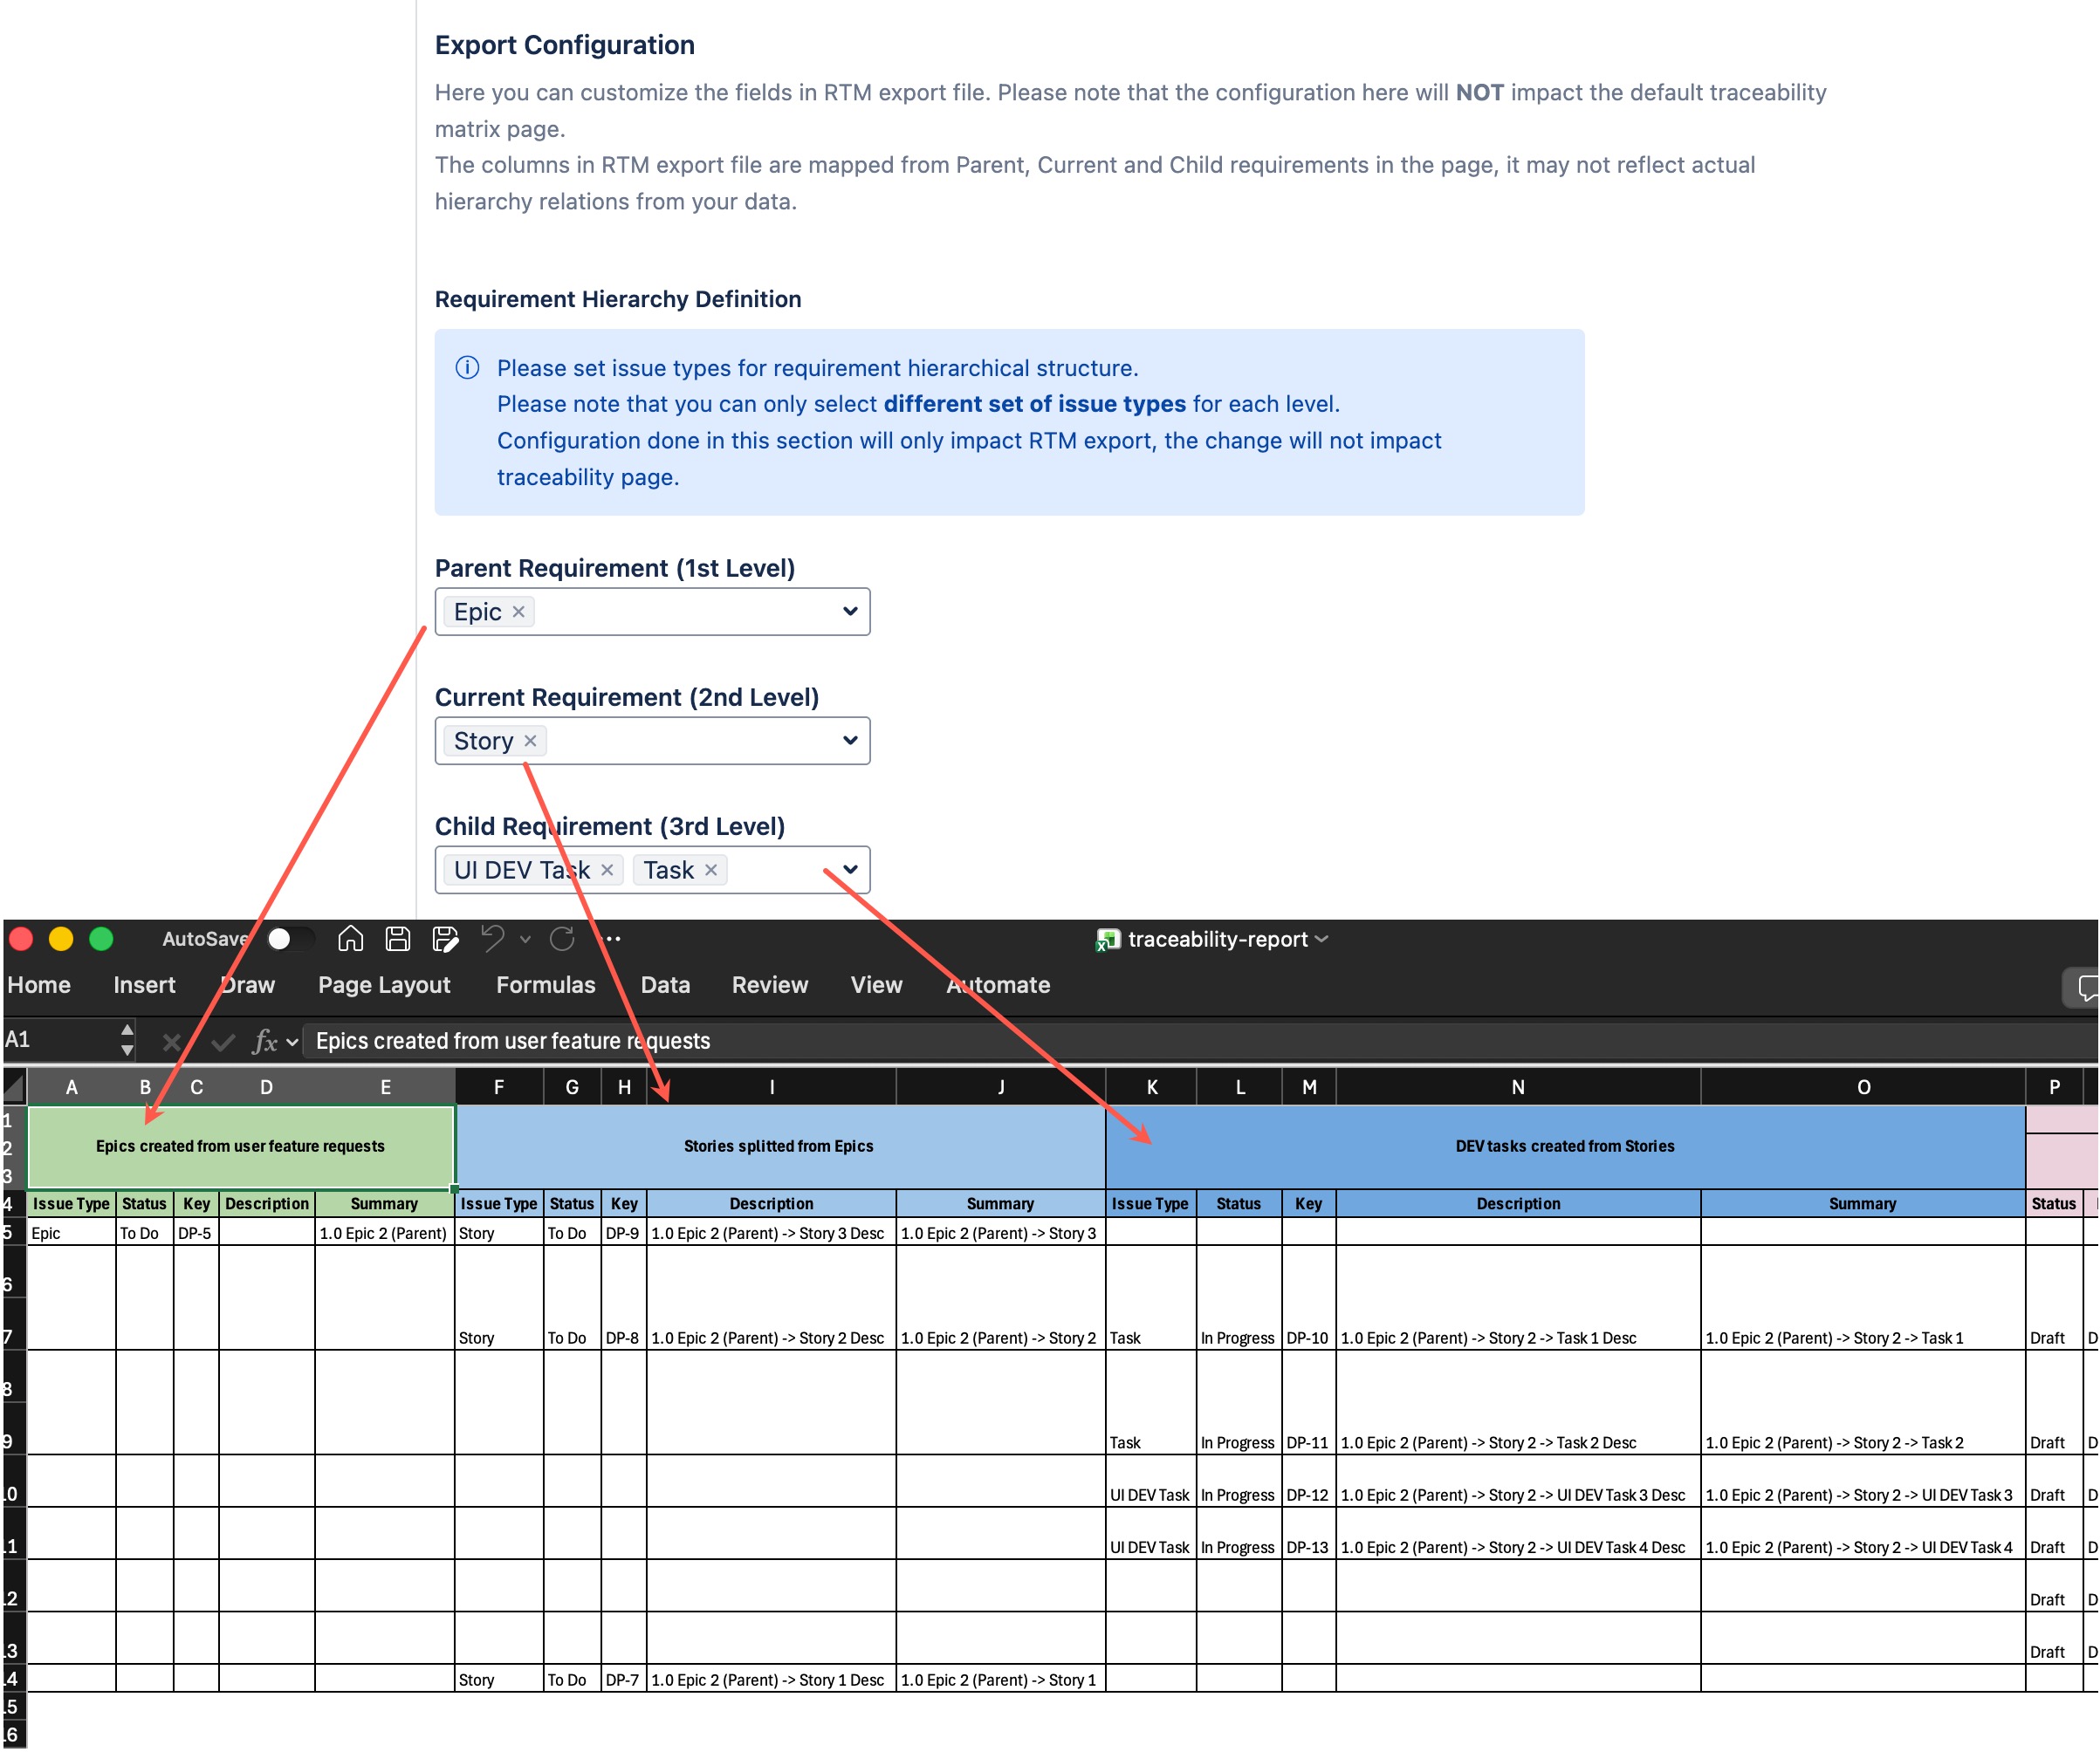
Task: Expand the Parent Requirement dropdown arrow
Action: 850,612
